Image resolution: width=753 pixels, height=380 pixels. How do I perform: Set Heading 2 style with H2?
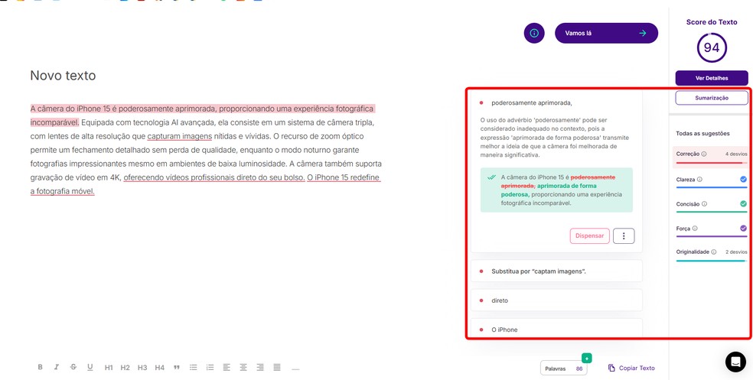point(125,368)
